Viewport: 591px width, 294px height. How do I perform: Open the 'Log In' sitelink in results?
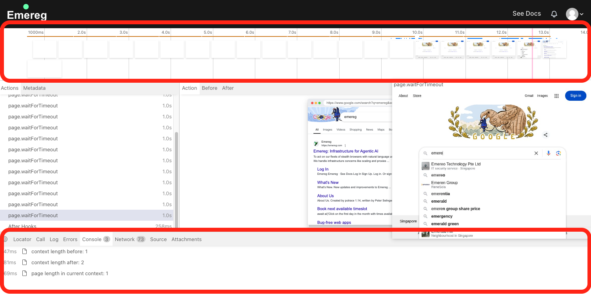pos(323,169)
